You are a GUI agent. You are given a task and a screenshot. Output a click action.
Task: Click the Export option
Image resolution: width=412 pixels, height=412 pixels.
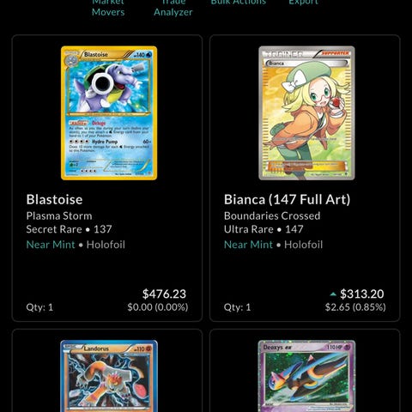pos(303,3)
